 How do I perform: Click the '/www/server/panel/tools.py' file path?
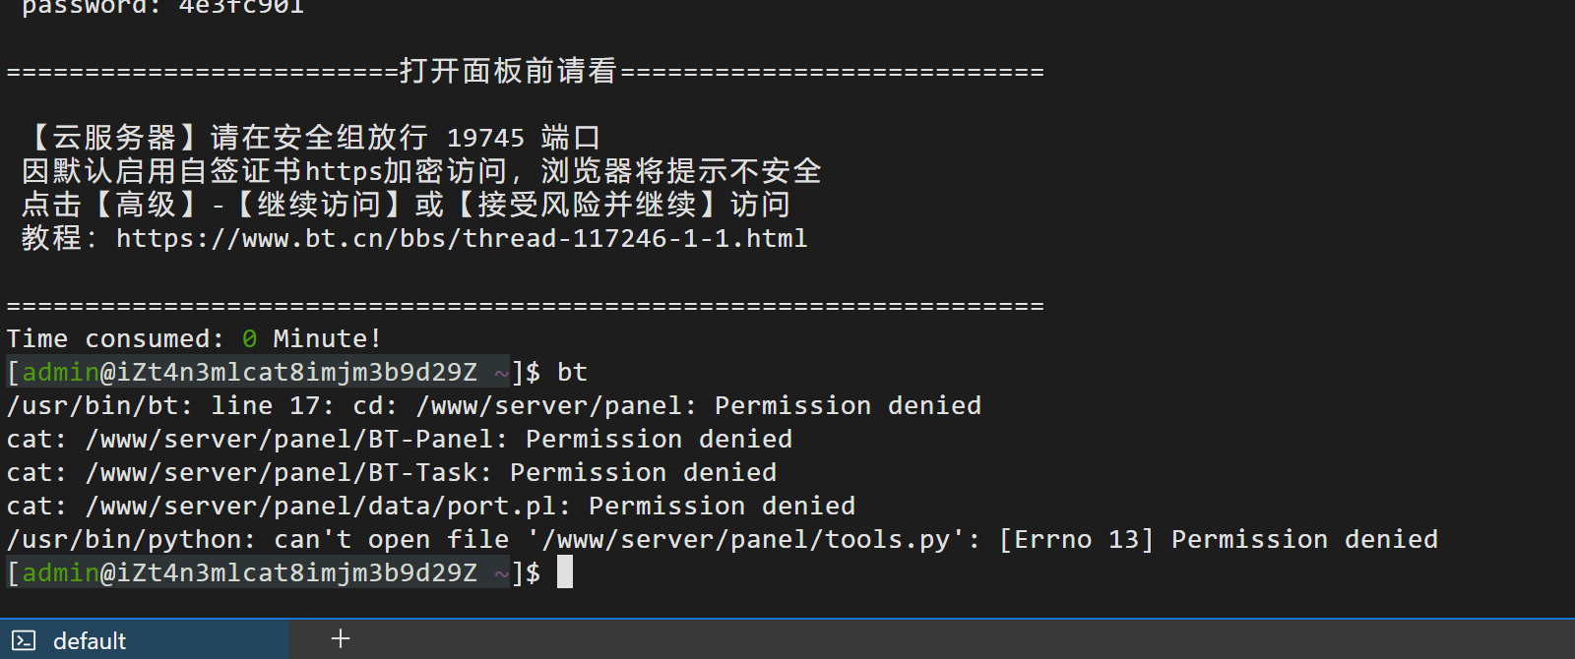pyautogui.click(x=746, y=539)
